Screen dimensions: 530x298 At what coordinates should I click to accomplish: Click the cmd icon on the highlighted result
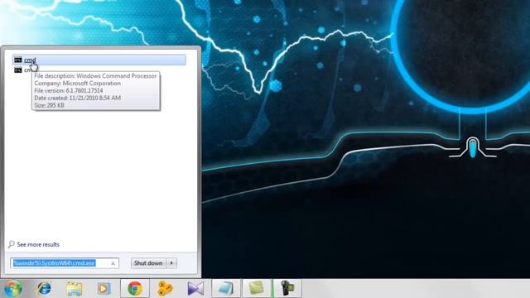[18, 60]
